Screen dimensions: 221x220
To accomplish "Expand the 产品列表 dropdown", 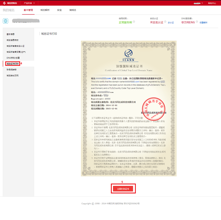I will pos(29,3).
